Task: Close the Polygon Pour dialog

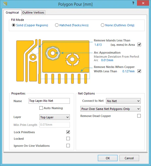Action: [143, 3]
